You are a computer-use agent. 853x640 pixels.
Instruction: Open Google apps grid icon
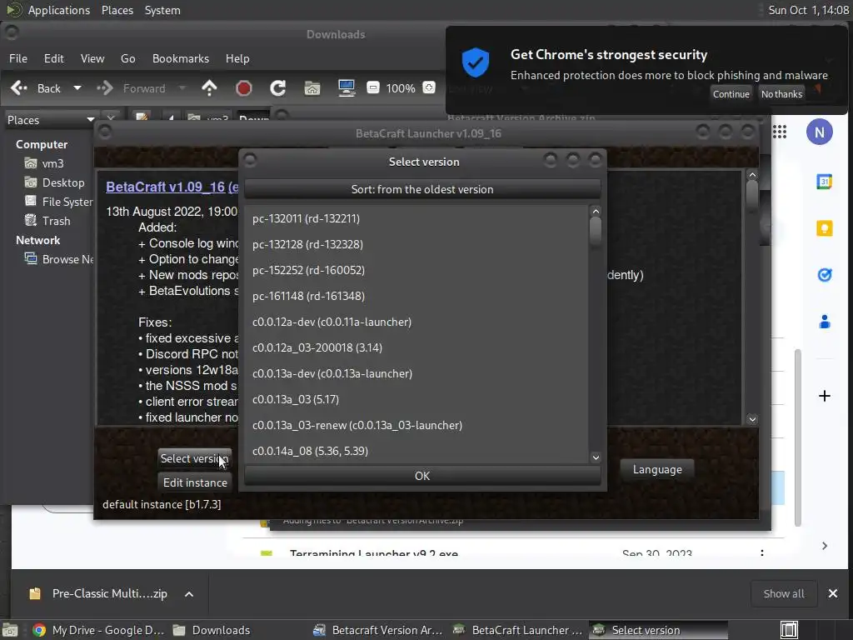point(780,132)
